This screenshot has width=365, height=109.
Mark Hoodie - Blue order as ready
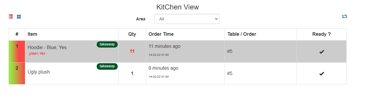click(x=321, y=52)
